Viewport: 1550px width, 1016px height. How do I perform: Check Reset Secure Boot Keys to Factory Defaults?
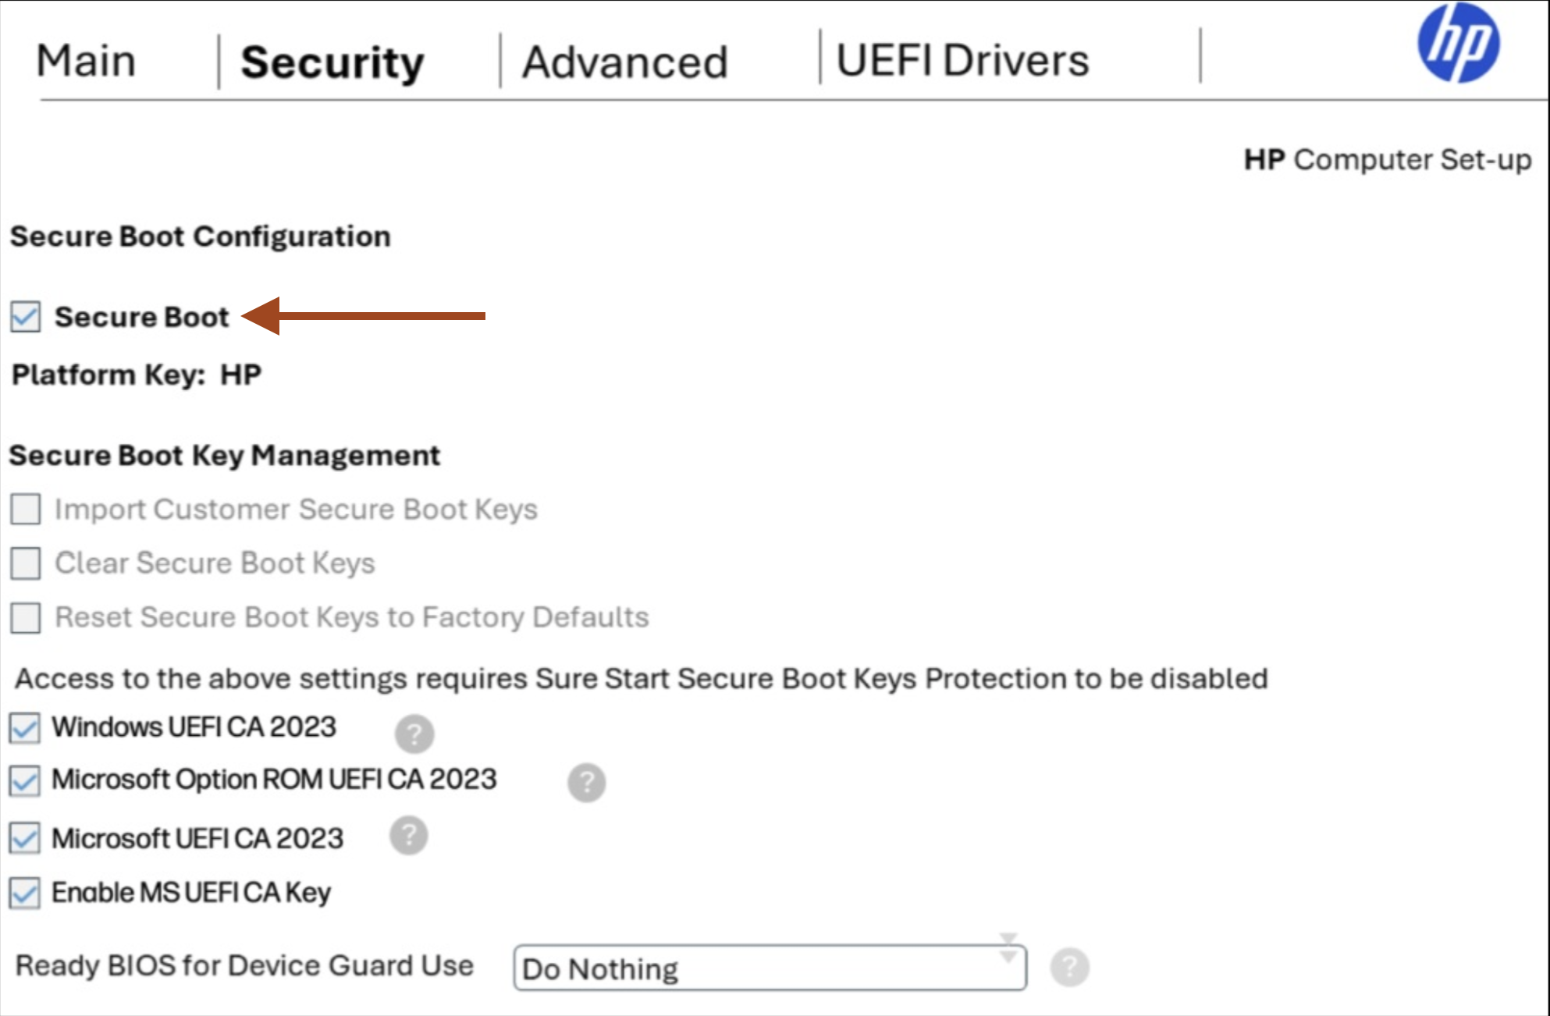tap(26, 617)
